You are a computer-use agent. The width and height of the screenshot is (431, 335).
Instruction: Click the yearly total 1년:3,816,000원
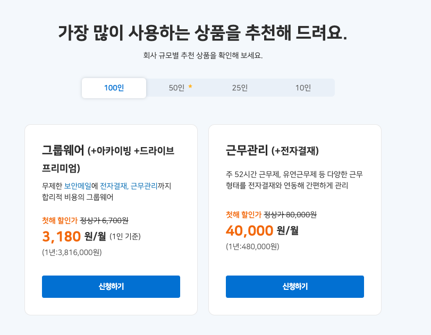pyautogui.click(x=72, y=252)
